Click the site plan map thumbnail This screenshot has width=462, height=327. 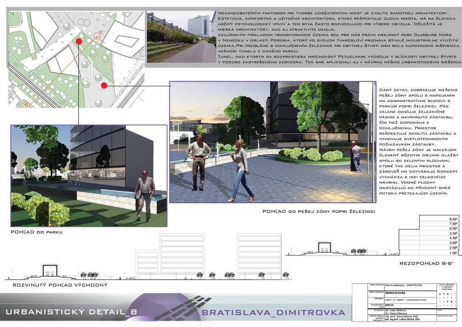click(x=76, y=60)
